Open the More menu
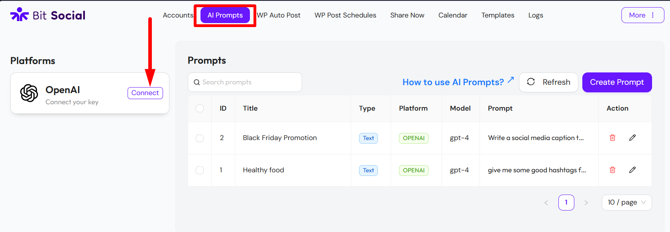The image size is (670, 232). (642, 15)
